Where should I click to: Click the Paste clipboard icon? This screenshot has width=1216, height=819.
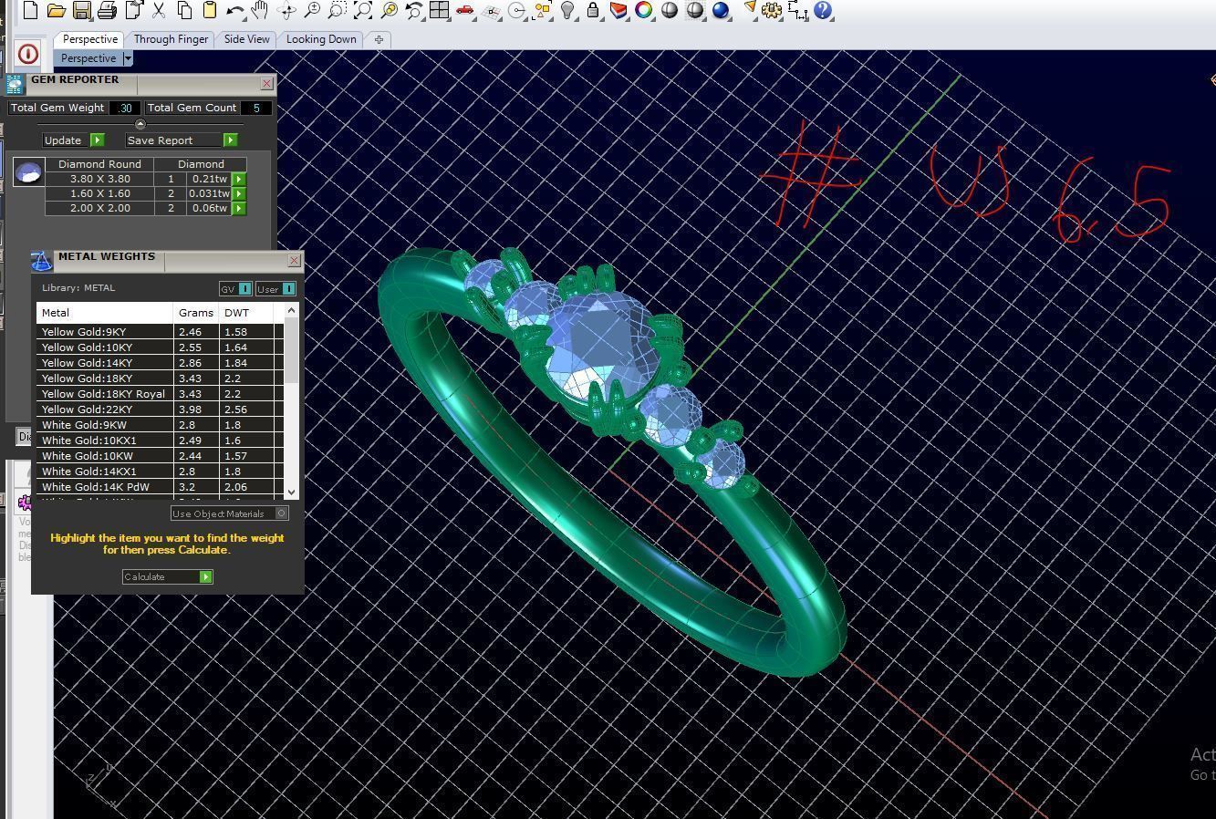click(209, 11)
